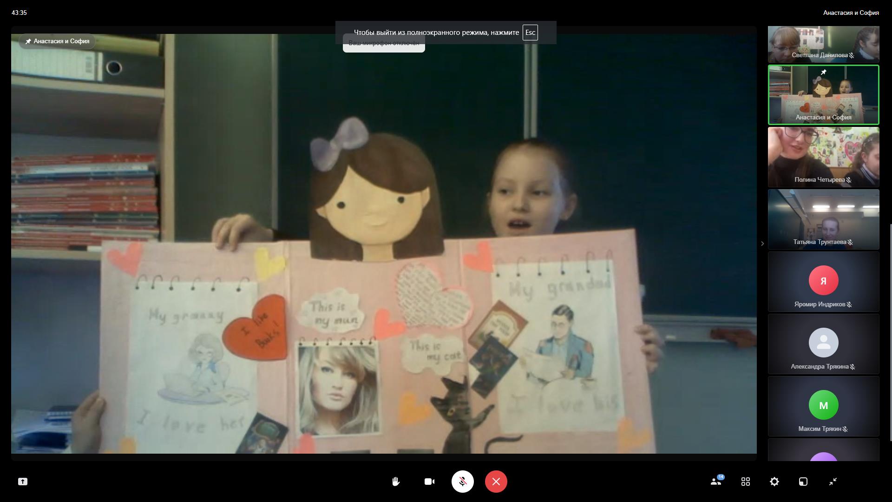
Task: Click Александра Трякина participant tile
Action: click(x=823, y=343)
